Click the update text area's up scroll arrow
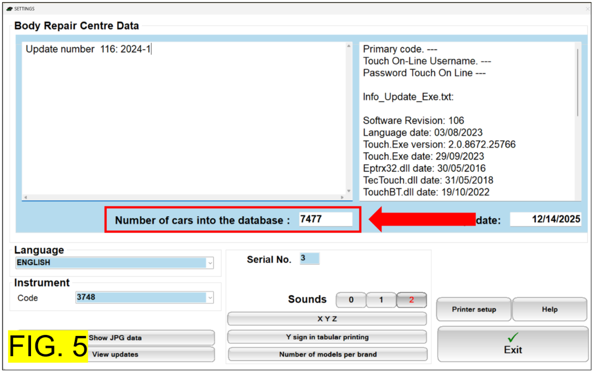The height and width of the screenshot is (372, 593). (x=349, y=46)
